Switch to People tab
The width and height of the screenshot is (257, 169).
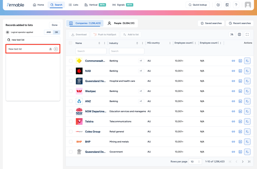(x=121, y=23)
